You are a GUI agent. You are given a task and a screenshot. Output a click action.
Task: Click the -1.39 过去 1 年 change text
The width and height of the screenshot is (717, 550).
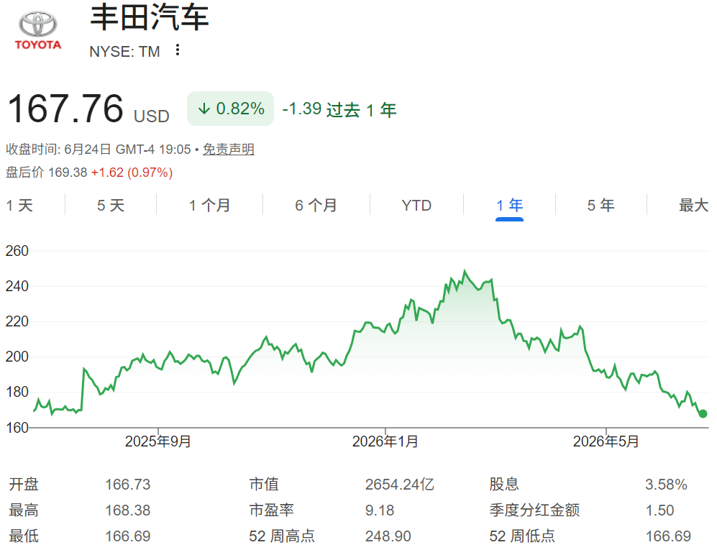339,110
